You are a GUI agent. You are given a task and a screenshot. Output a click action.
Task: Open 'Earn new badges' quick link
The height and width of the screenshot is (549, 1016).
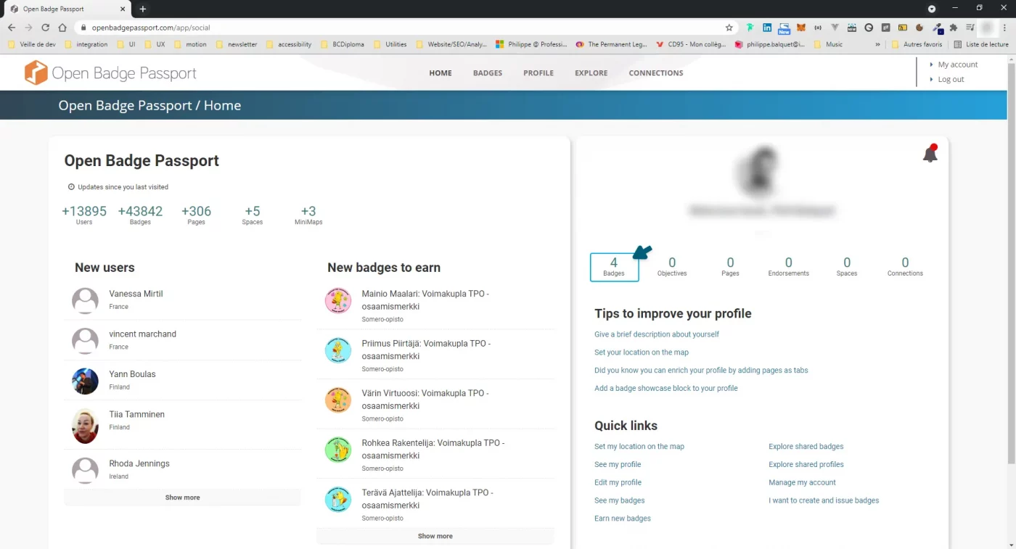623,519
